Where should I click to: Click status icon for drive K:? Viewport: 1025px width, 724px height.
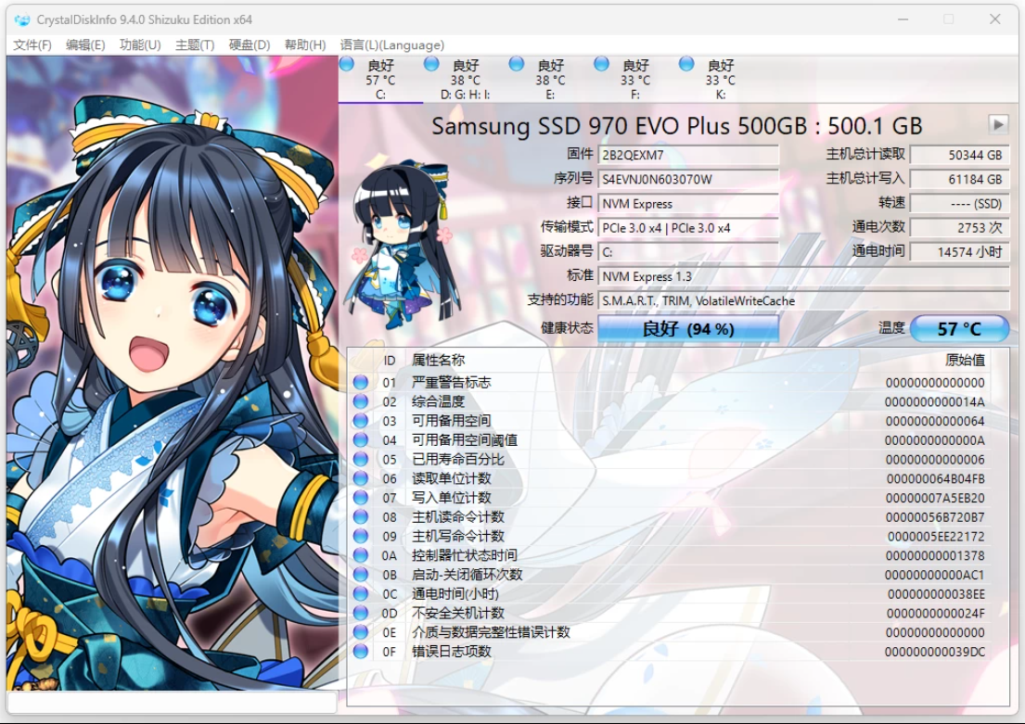click(x=686, y=64)
